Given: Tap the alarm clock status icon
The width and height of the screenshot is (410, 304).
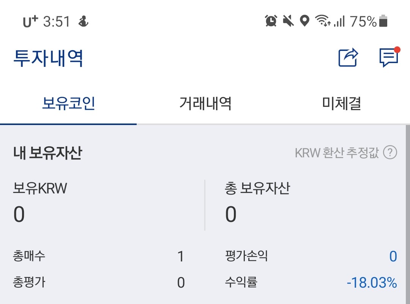Looking at the screenshot, I should click(x=271, y=21).
